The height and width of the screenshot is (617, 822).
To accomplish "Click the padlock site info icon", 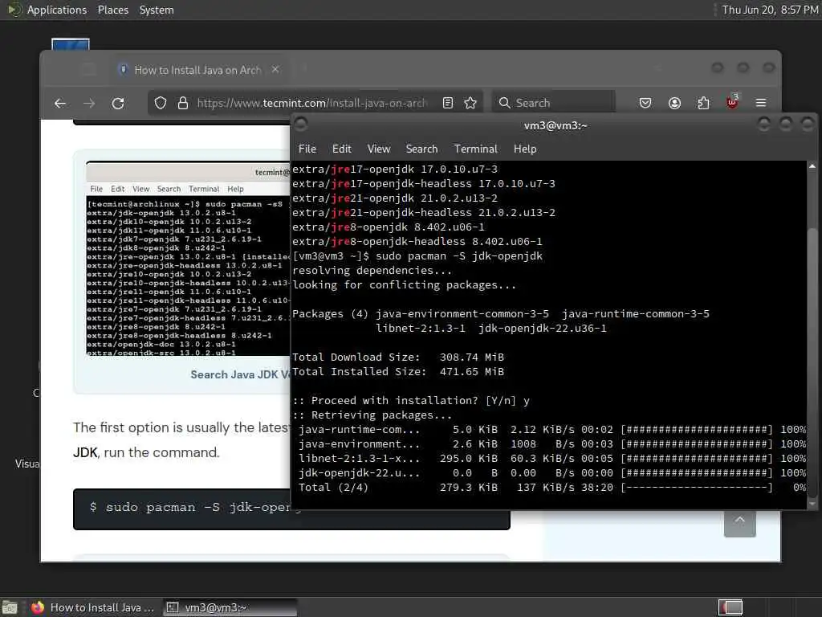I will 182,104.
